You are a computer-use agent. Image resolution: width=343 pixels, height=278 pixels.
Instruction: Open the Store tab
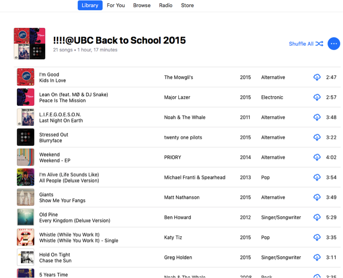(x=187, y=5)
